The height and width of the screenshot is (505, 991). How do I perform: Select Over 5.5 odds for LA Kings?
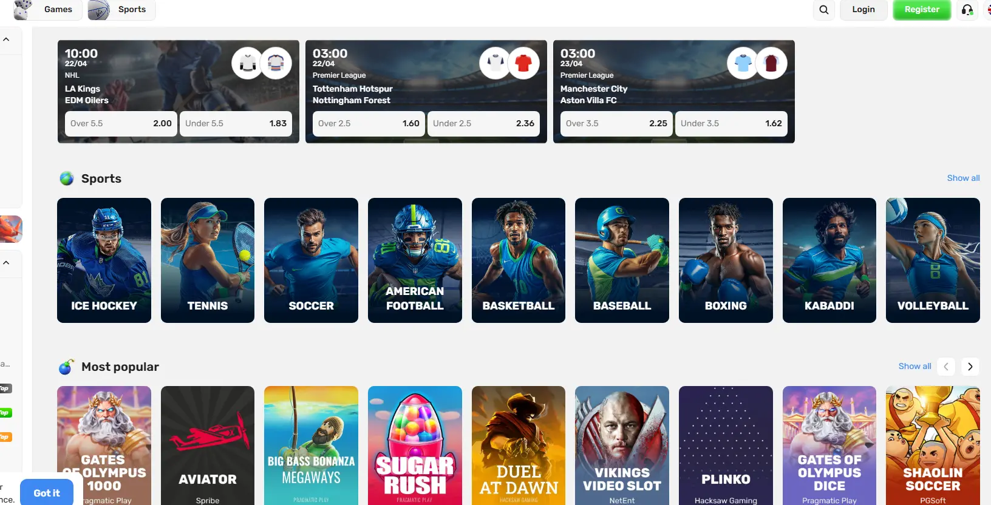(x=121, y=123)
